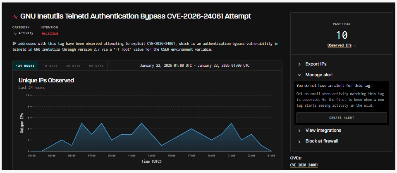
Task: Click the chevron beside Manage alert
Action: [x=299, y=75]
